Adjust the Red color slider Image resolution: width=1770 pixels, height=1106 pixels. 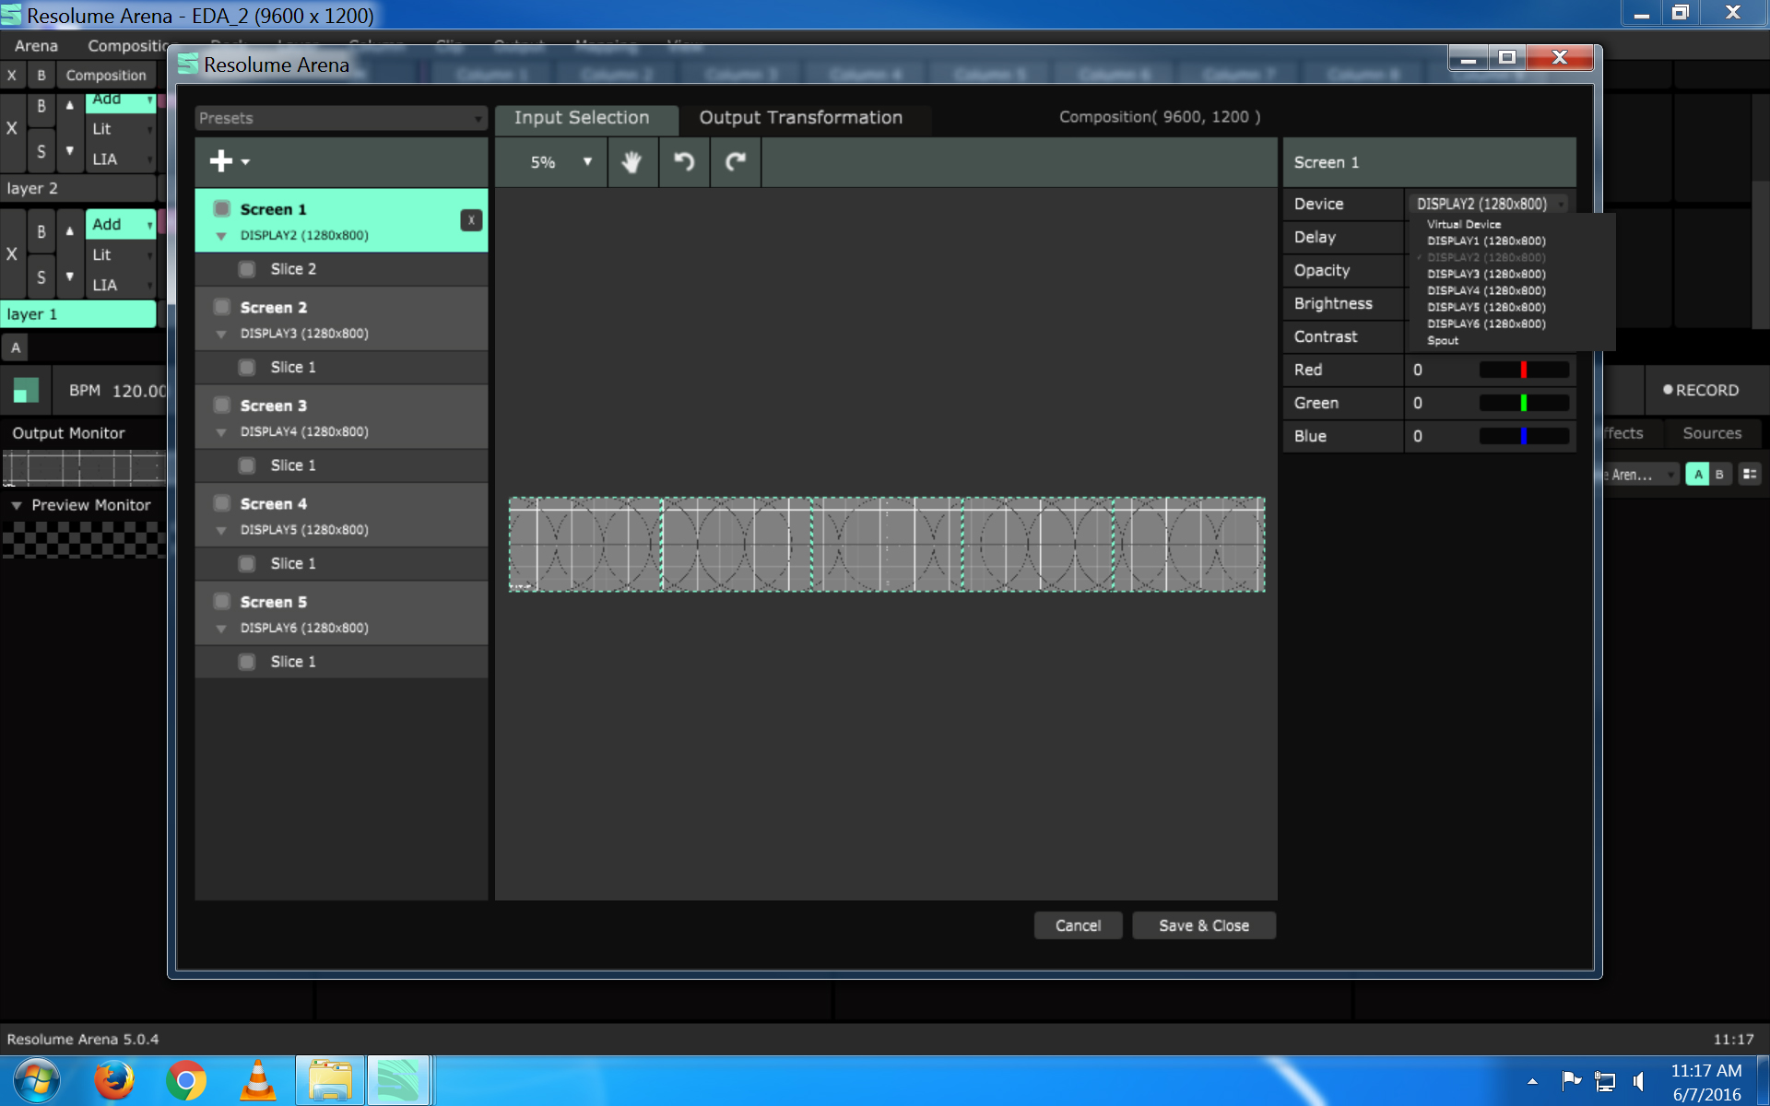[x=1524, y=370]
